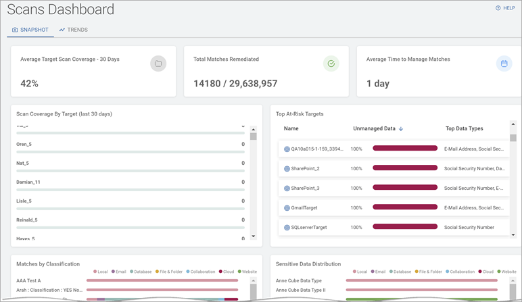Image resolution: width=522 pixels, height=302 pixels.
Task: Switch to the Trends tab
Action: click(x=73, y=30)
